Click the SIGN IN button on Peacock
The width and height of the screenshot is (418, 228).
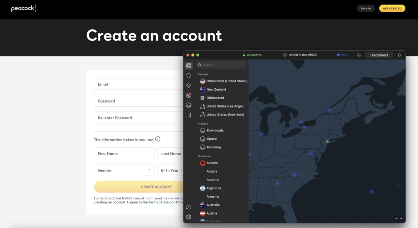[x=366, y=9]
